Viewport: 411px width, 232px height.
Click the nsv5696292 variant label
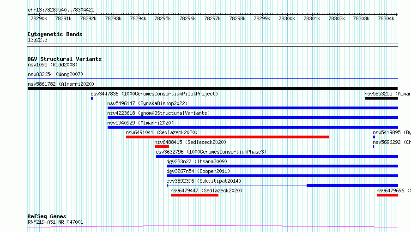(x=392, y=142)
